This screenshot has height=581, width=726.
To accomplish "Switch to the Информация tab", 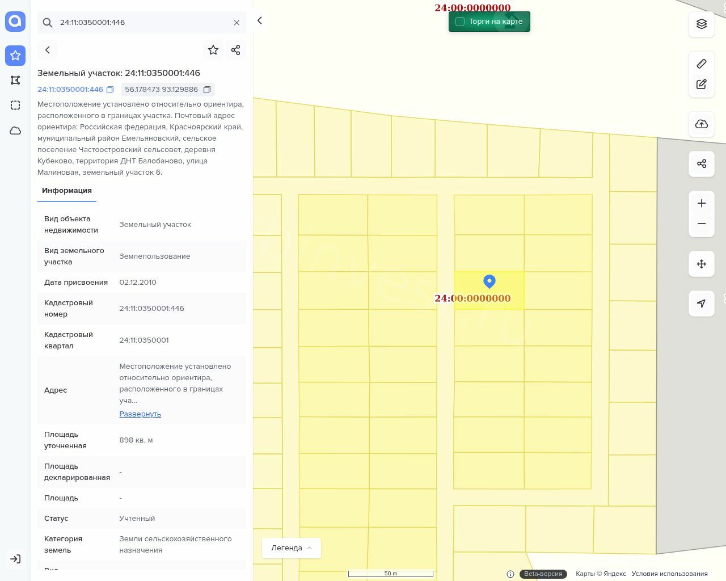I will [67, 191].
